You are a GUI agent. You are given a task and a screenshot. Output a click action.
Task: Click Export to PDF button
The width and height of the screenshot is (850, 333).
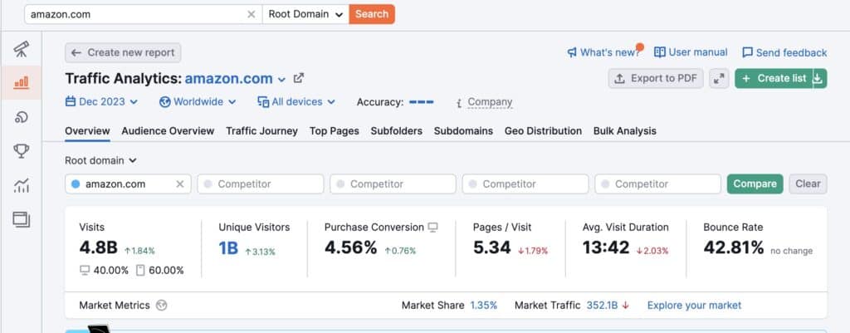(656, 79)
